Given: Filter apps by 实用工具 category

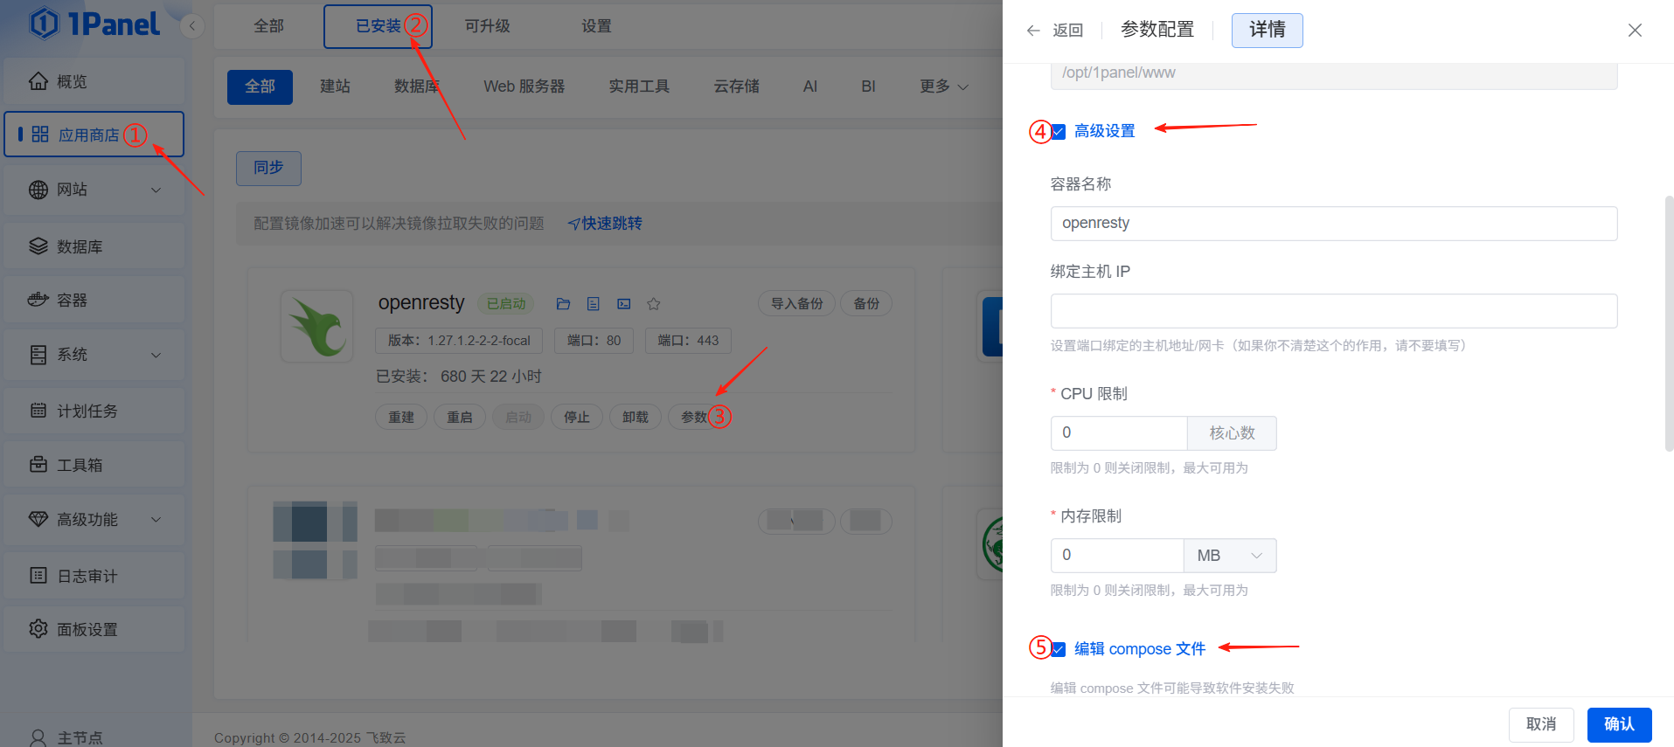Looking at the screenshot, I should tap(639, 86).
